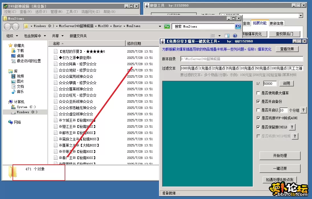Viewport: 312px width, 199px height.
Task: Open 管理(M) menu
Action: coord(56,12)
